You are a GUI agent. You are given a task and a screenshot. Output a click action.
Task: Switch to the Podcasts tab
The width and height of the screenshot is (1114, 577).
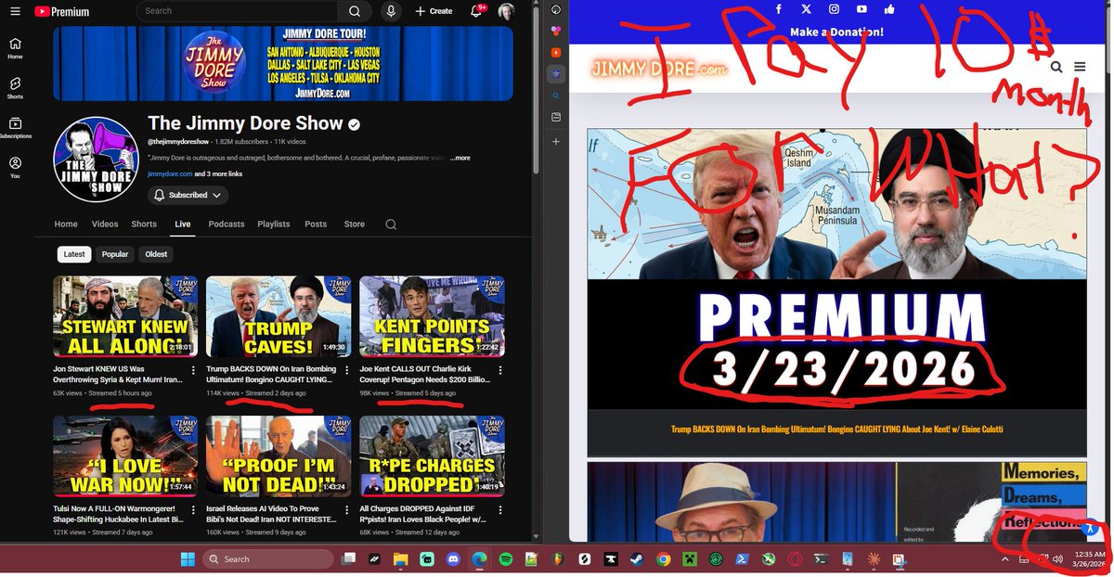(227, 224)
